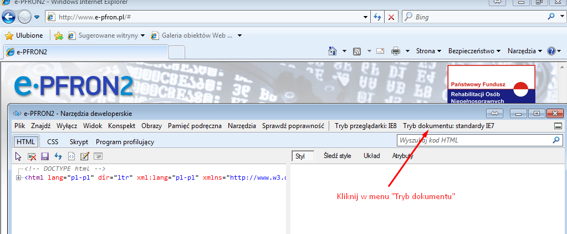Open the Plik menu in developer tools
Screen dimensions: 567x234
point(20,126)
